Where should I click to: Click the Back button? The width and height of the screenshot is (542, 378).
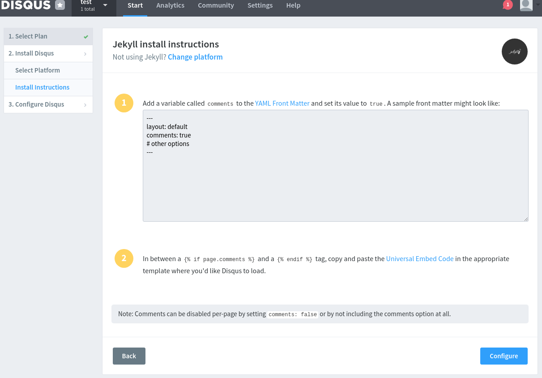(x=129, y=356)
